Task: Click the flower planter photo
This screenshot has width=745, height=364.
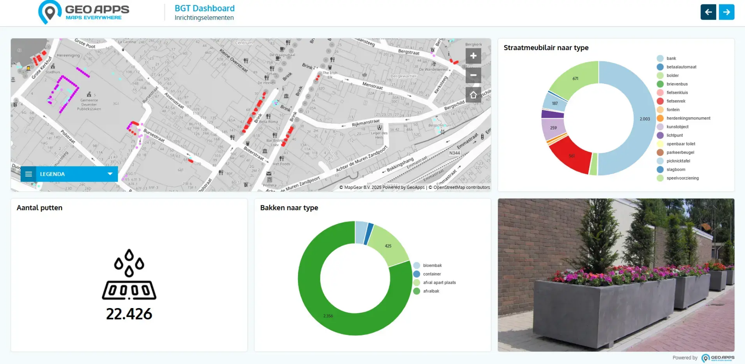Action: 616,275
